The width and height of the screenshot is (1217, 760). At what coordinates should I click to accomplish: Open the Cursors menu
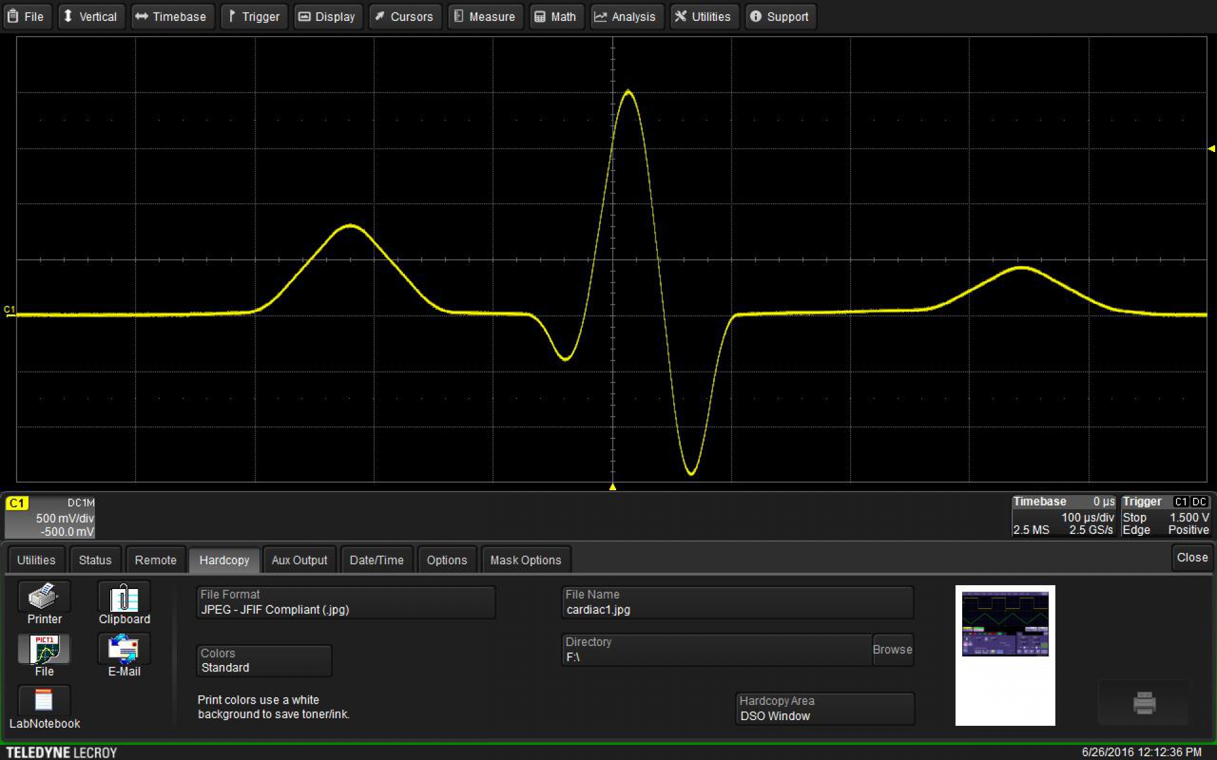pyautogui.click(x=404, y=16)
